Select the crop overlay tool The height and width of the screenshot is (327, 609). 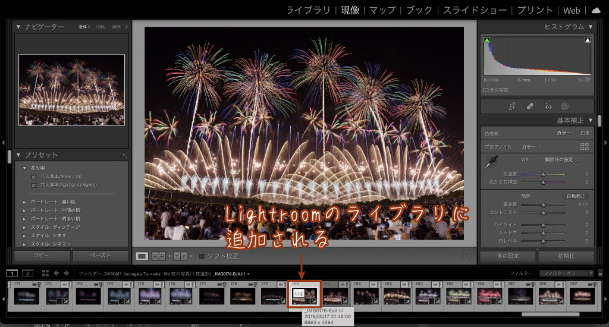(512, 106)
